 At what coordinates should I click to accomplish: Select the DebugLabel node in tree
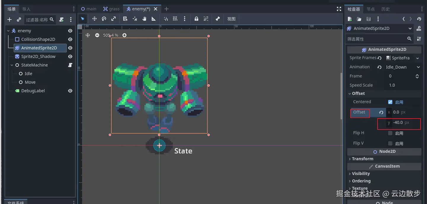tap(33, 91)
